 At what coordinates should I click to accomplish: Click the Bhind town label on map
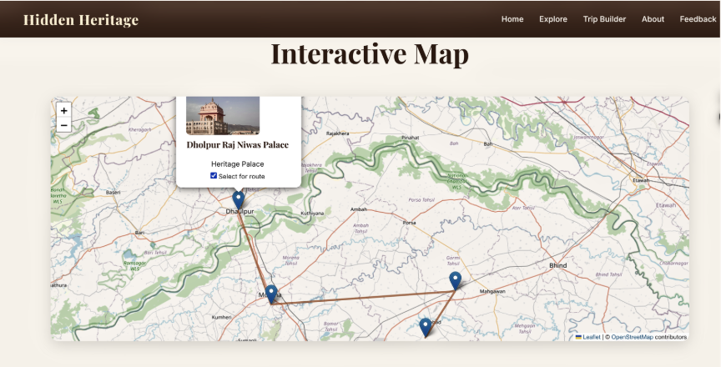[558, 265]
